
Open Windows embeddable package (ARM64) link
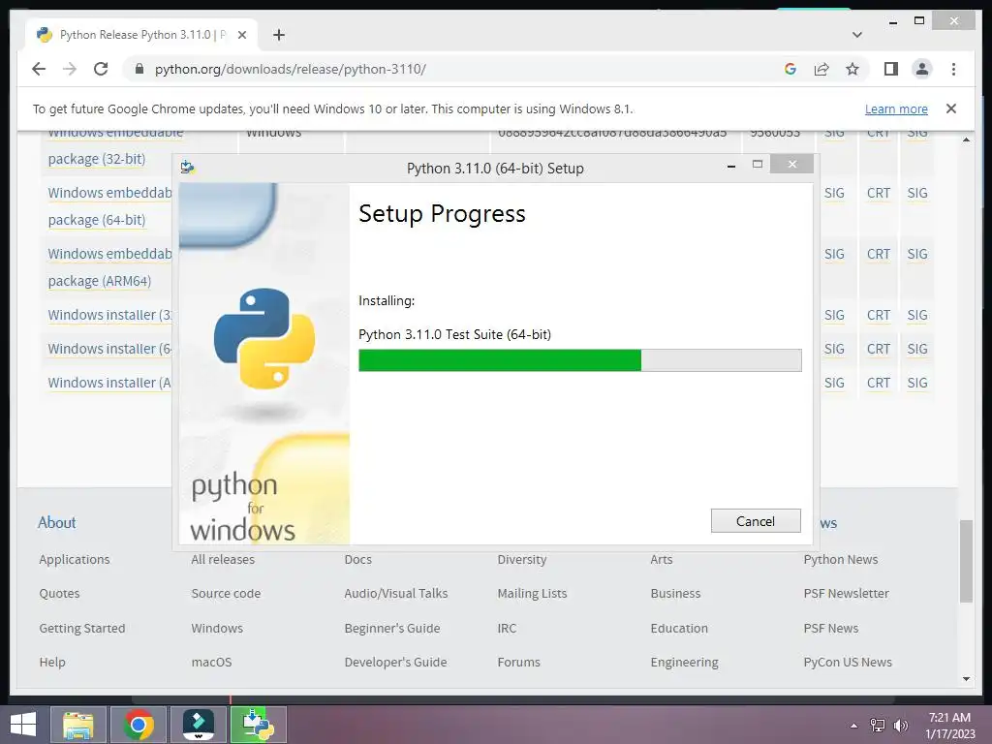click(x=100, y=280)
